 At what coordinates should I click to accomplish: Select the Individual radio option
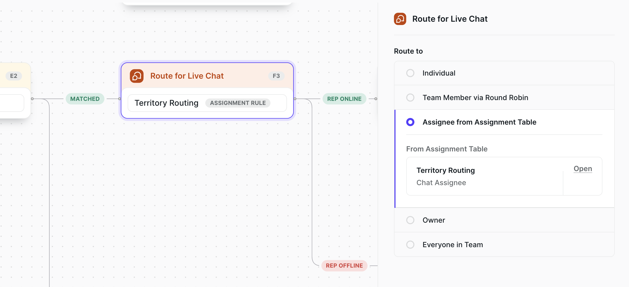point(410,73)
